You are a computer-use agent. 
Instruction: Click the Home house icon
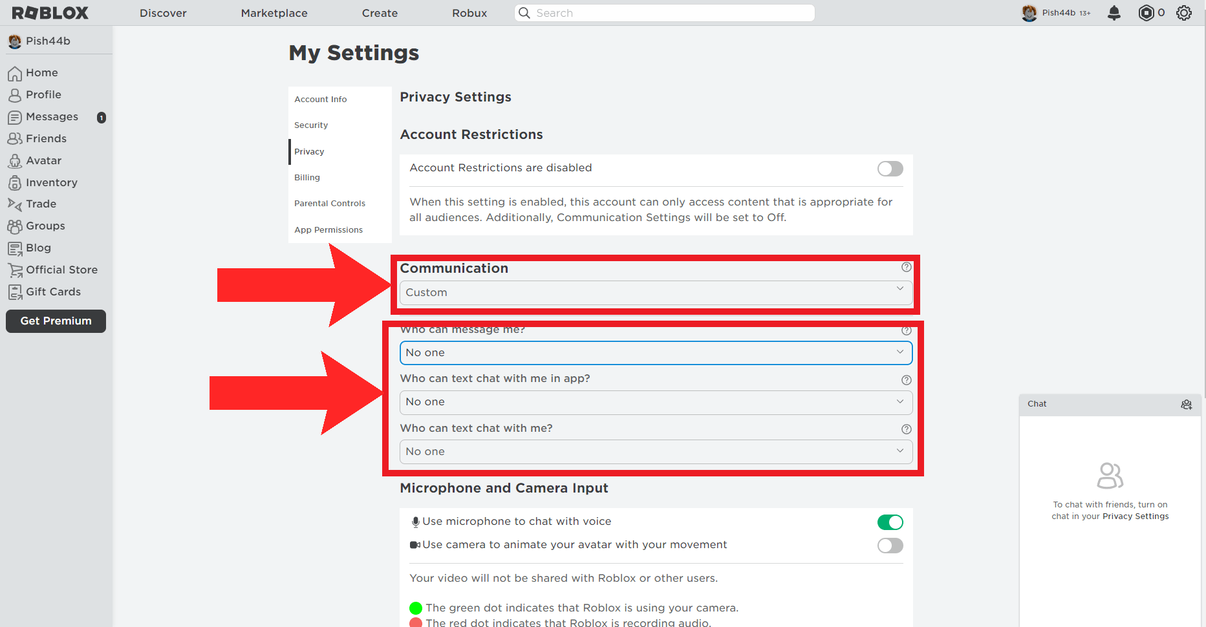[x=15, y=73]
